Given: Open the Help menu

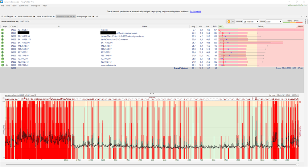Looking at the screenshot, I should pos(45,6).
